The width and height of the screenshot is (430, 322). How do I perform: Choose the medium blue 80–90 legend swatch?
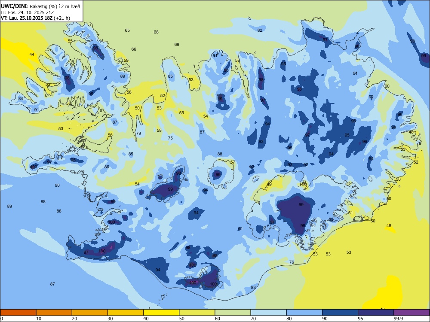click(x=304, y=313)
